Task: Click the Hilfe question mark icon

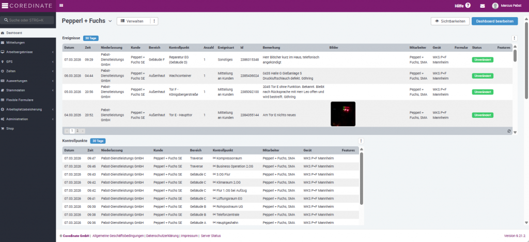Action: click(x=468, y=6)
